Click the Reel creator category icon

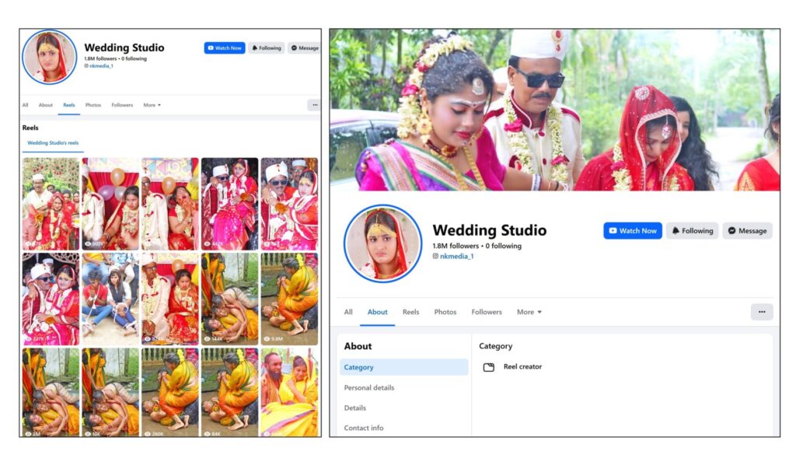pos(488,367)
